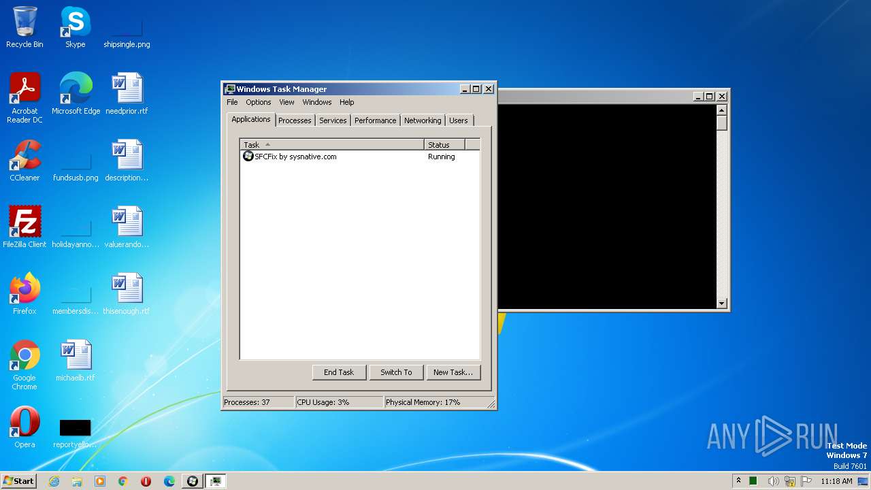Select thisenough.rtf document icon
The image size is (871, 490).
pos(127,294)
